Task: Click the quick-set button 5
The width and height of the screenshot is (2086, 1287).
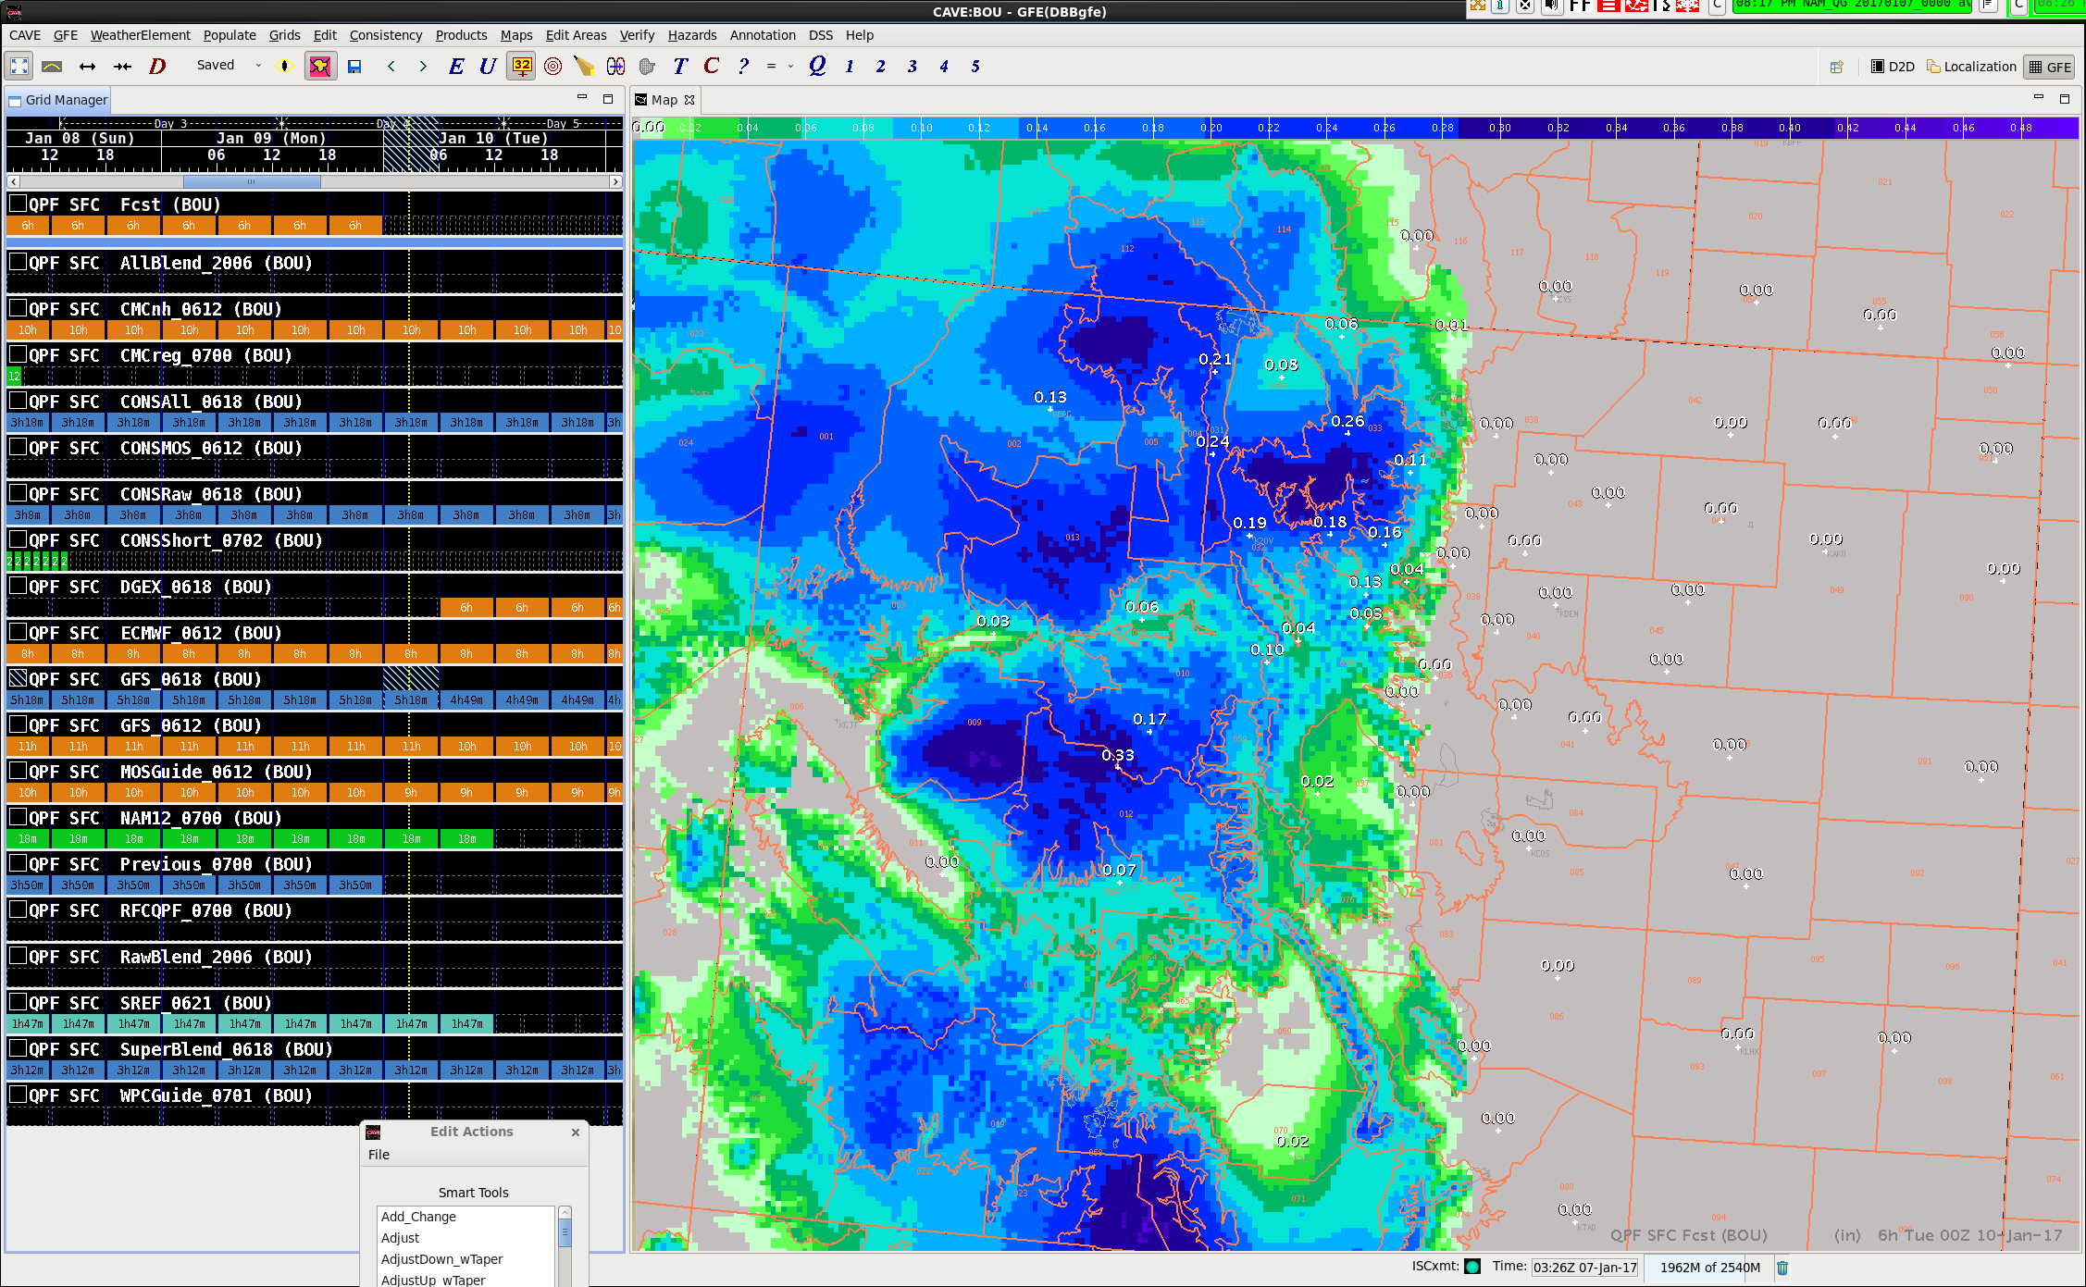Action: point(975,67)
